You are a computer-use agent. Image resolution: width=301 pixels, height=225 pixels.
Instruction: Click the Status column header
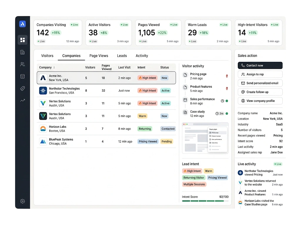tap(165, 67)
